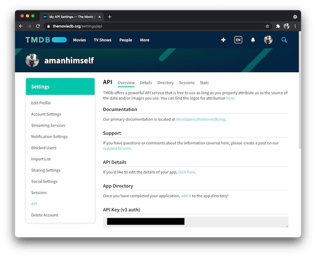Open the plus add-new icon
The image size is (316, 257).
[x=223, y=40]
